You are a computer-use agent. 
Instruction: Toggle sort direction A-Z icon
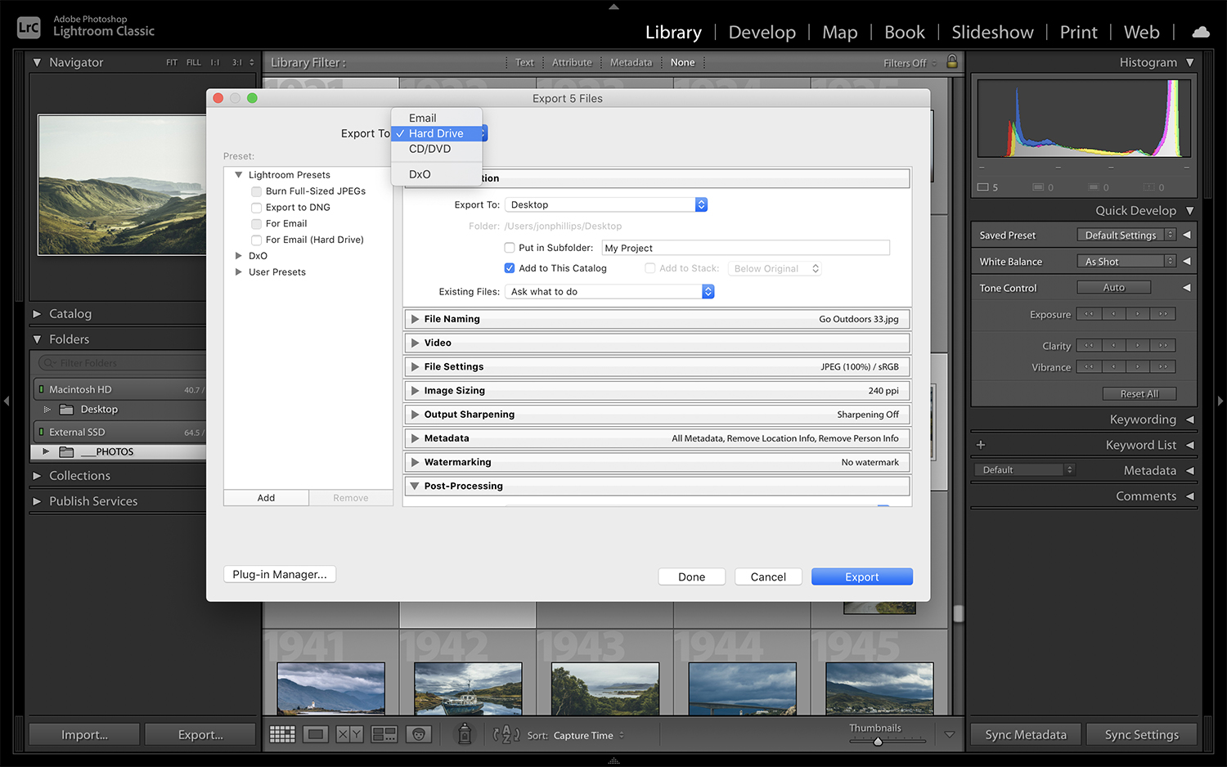[506, 734]
